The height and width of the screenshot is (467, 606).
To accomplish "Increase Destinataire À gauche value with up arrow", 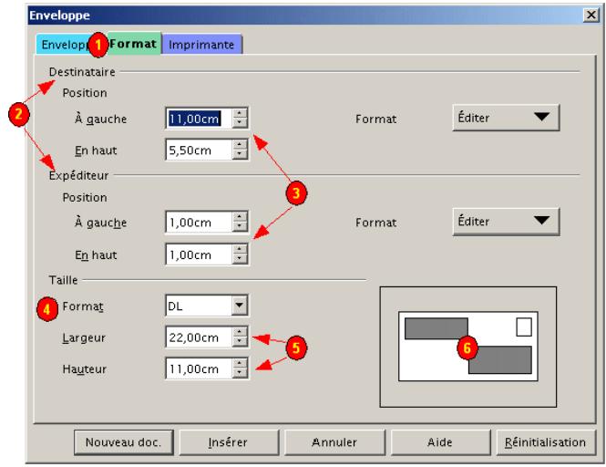I will (240, 113).
